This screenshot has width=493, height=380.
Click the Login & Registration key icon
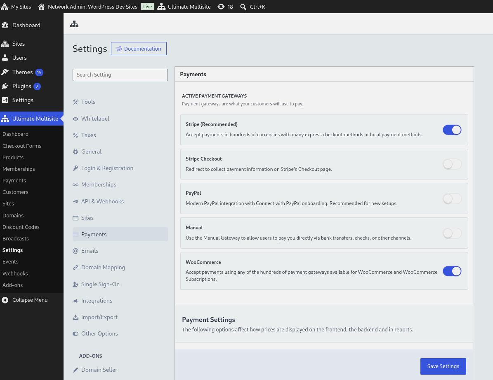75,168
